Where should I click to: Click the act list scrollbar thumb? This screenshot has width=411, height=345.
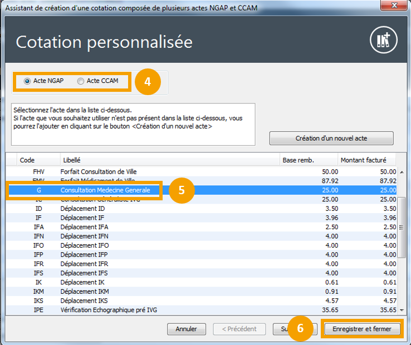pyautogui.click(x=402, y=228)
